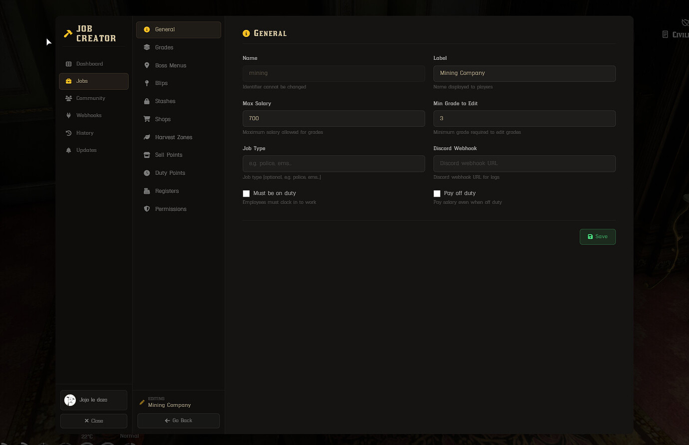Open the Permissions shield icon

click(147, 209)
